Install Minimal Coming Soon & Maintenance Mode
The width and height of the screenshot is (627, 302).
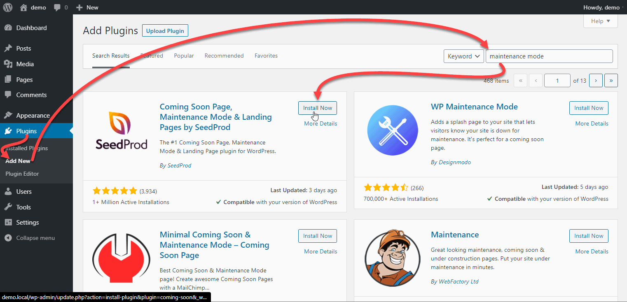[318, 236]
